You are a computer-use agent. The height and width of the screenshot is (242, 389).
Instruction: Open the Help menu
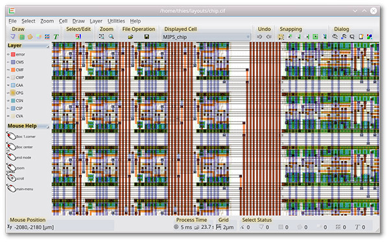point(136,21)
